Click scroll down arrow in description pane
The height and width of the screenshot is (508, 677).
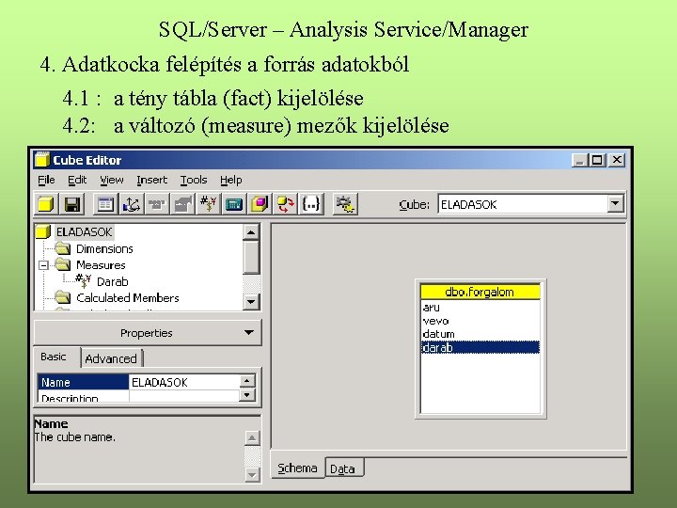click(x=252, y=474)
